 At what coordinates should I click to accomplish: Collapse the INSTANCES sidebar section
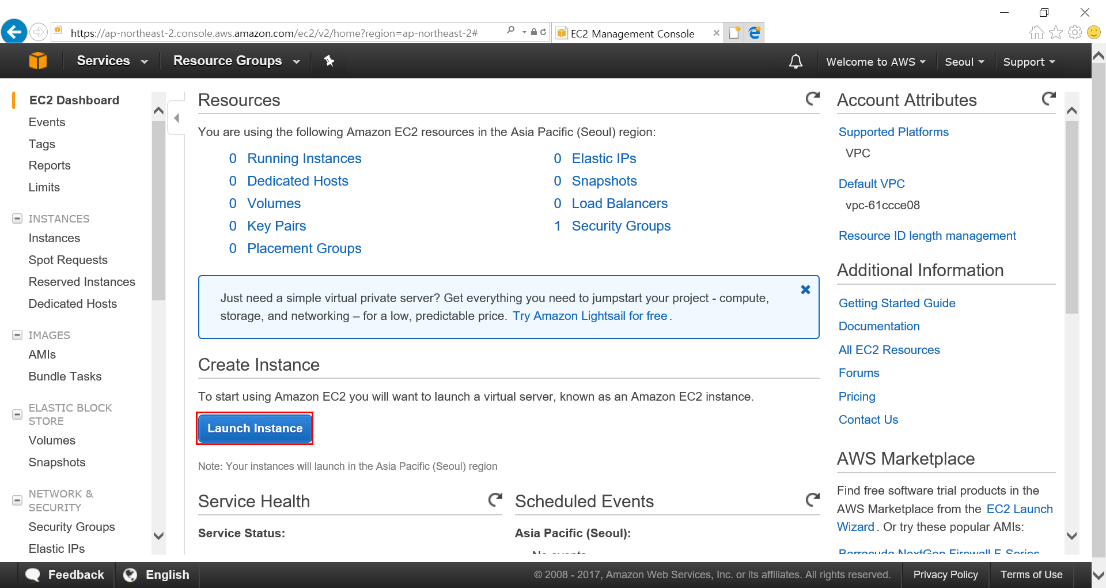pos(17,218)
